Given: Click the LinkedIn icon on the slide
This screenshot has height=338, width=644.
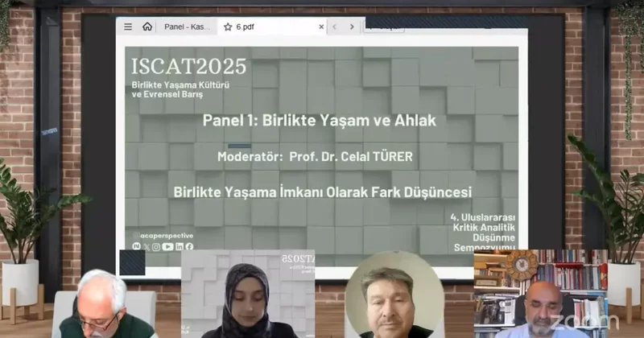Looking at the screenshot, I should point(179,246).
